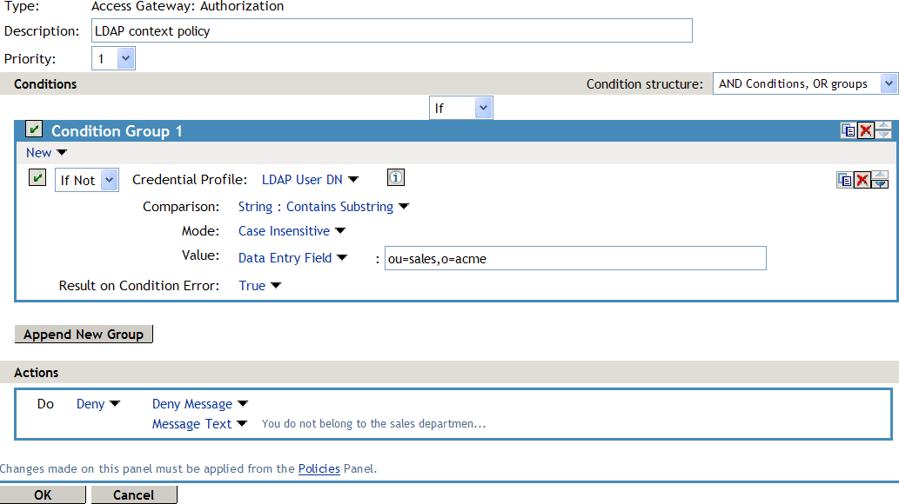Move the Credential Profile condition up
The image size is (899, 504).
[x=880, y=174]
